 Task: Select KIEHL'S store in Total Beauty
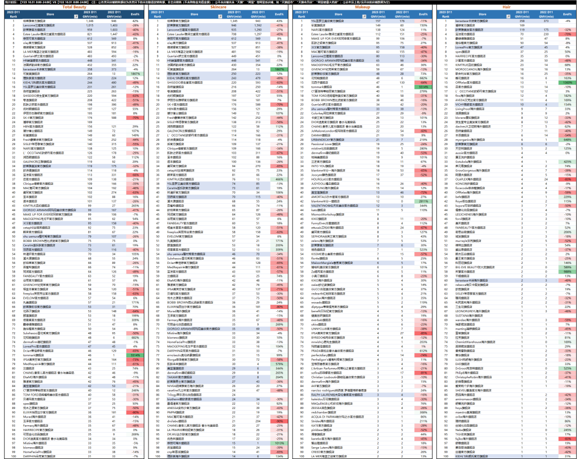pos(40,83)
